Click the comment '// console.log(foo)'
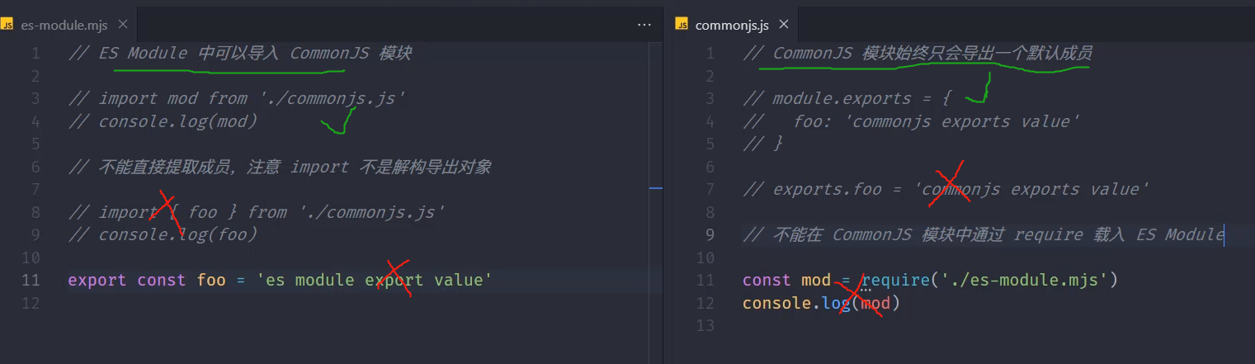This screenshot has width=1255, height=364. 163,234
